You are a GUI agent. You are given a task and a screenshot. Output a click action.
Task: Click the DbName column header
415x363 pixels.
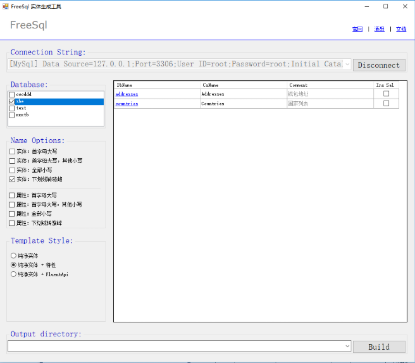(158, 85)
